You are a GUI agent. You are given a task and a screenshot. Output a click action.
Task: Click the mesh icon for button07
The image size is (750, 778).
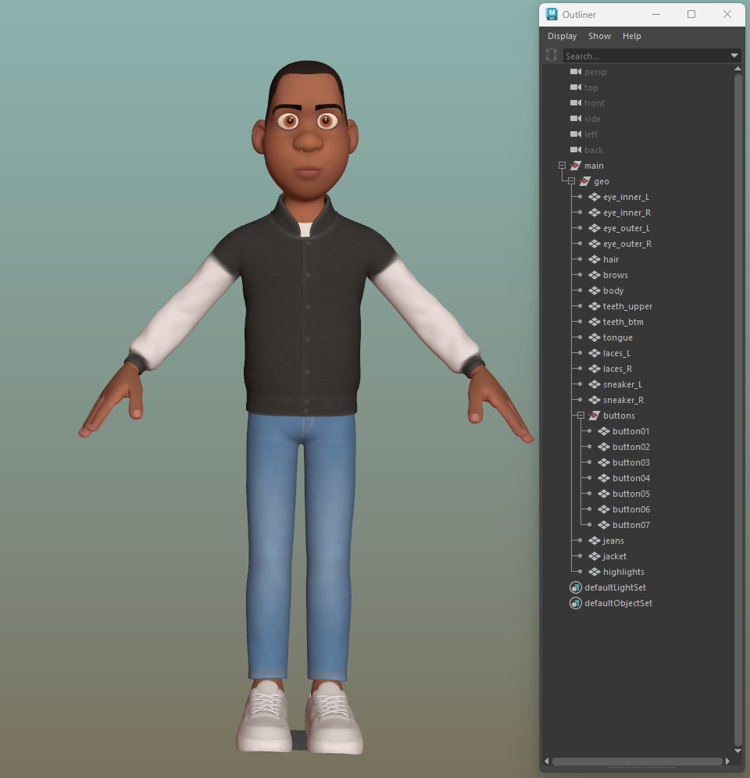[x=604, y=525]
